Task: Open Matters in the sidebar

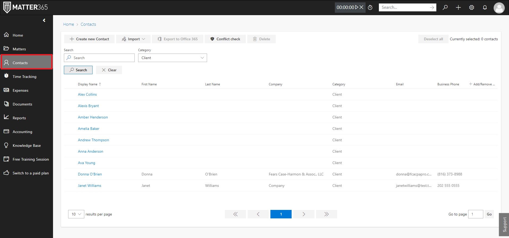Action: pyautogui.click(x=27, y=49)
